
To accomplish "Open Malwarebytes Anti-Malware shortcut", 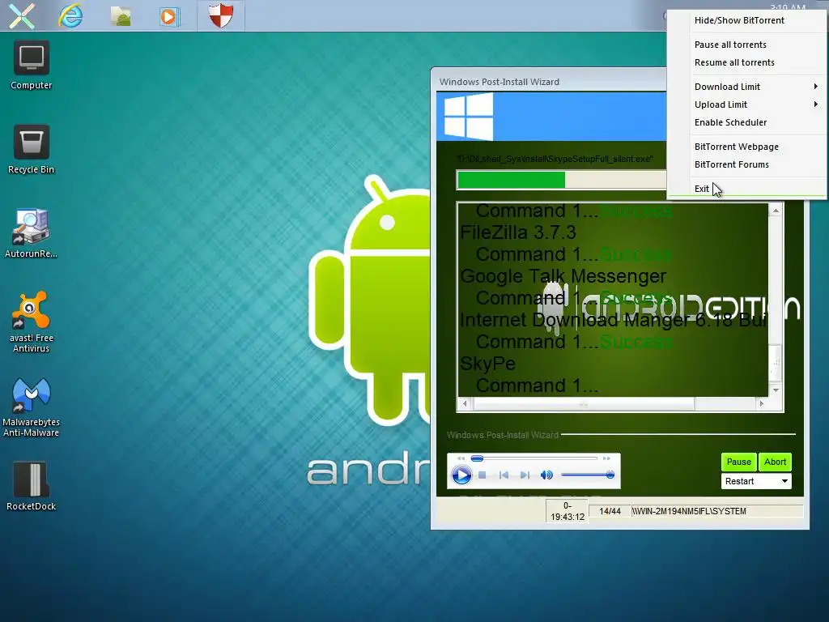I will pos(32,407).
